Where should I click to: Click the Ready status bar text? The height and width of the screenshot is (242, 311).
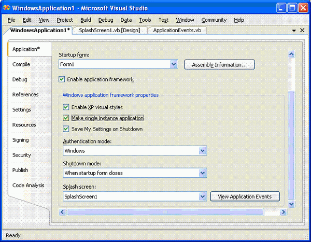[x=13, y=235]
